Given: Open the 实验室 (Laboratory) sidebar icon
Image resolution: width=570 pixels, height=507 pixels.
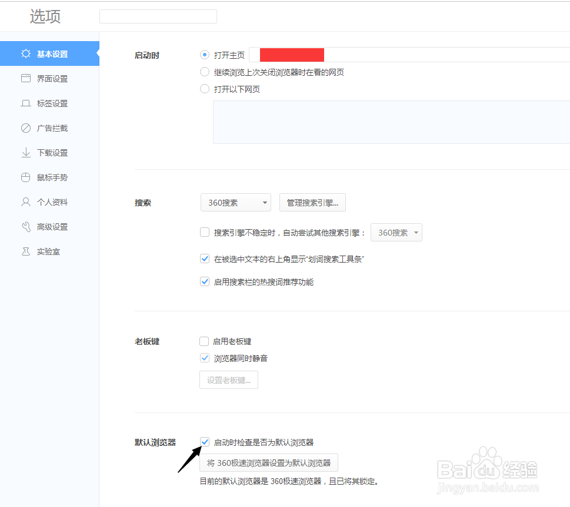Looking at the screenshot, I should click(25, 251).
